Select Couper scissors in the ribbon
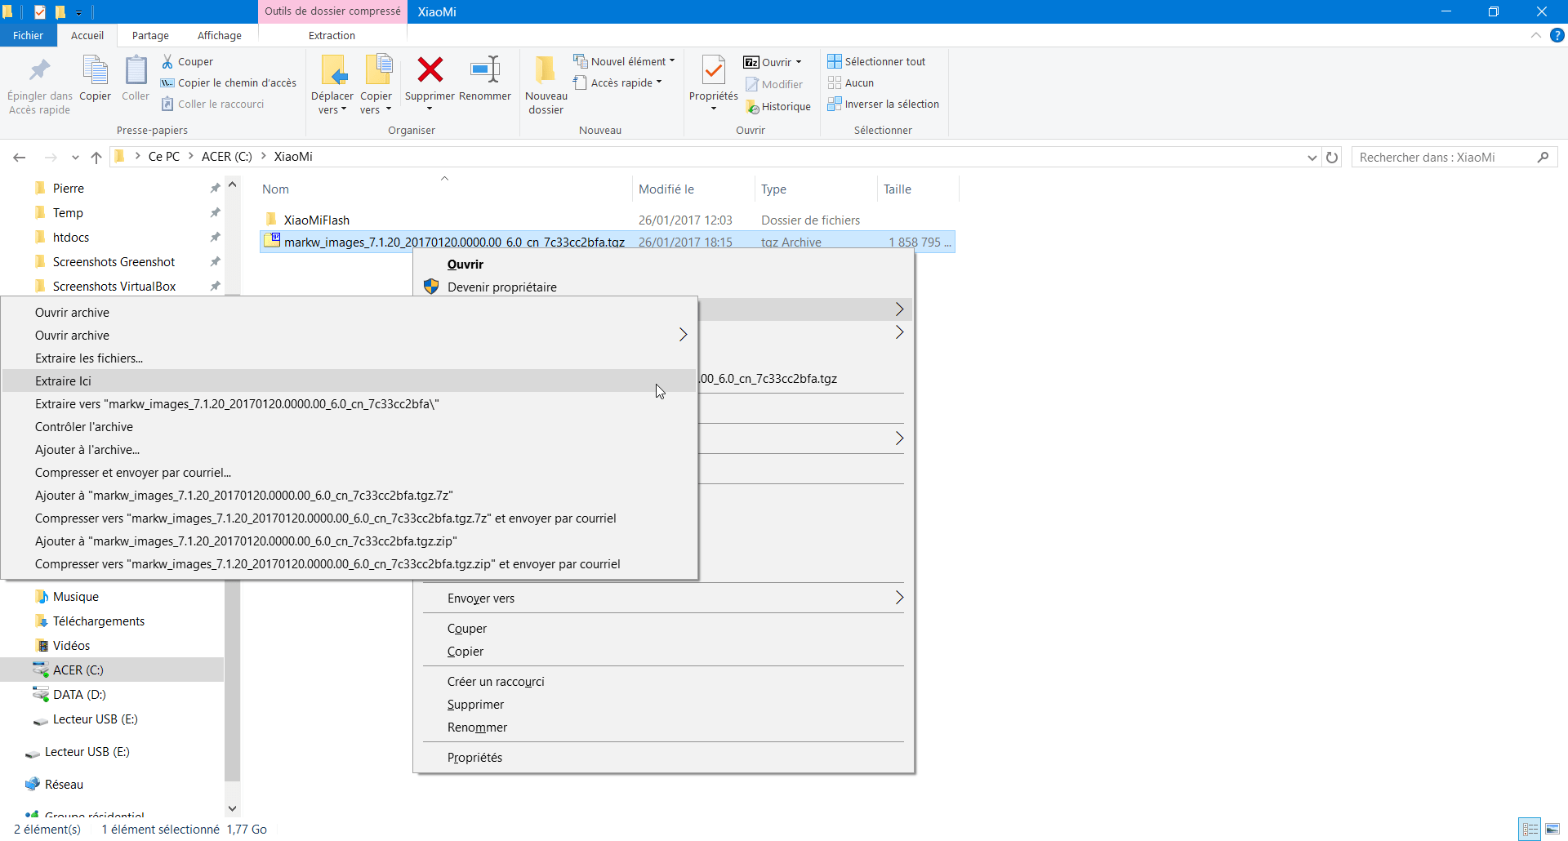Image resolution: width=1568 pixels, height=841 pixels. tap(187, 61)
